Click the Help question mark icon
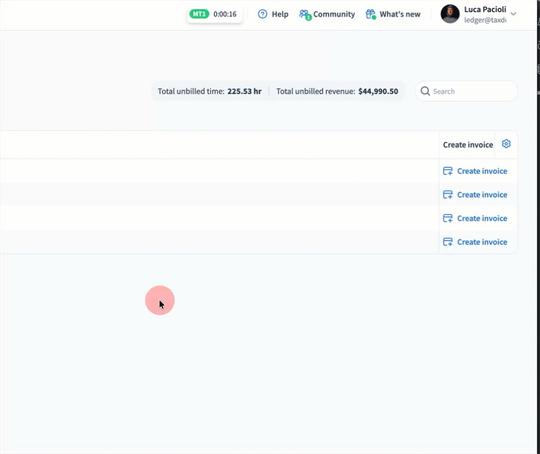This screenshot has width=540, height=454. (x=263, y=14)
